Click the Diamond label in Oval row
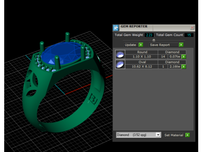The image size is (202, 152). [x=172, y=62]
